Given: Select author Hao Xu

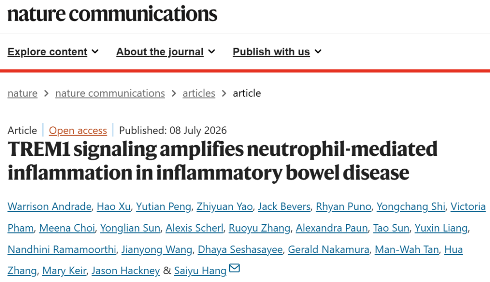Looking at the screenshot, I should click(114, 206).
